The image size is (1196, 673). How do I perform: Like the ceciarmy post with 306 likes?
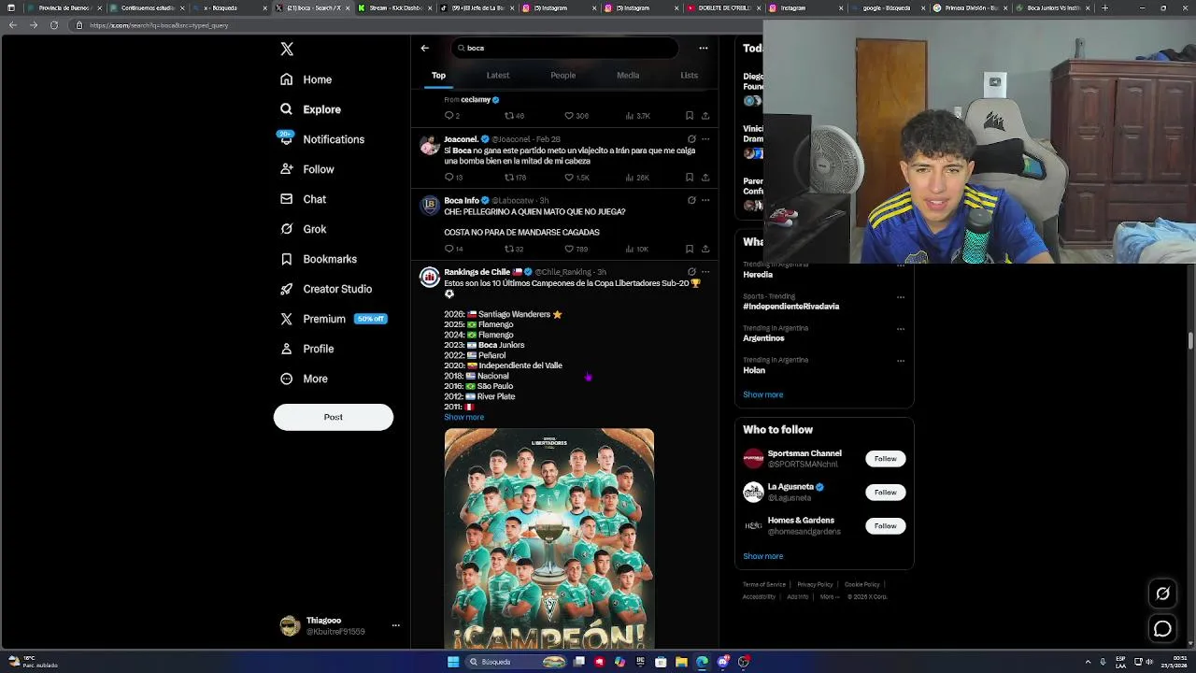tap(577, 116)
